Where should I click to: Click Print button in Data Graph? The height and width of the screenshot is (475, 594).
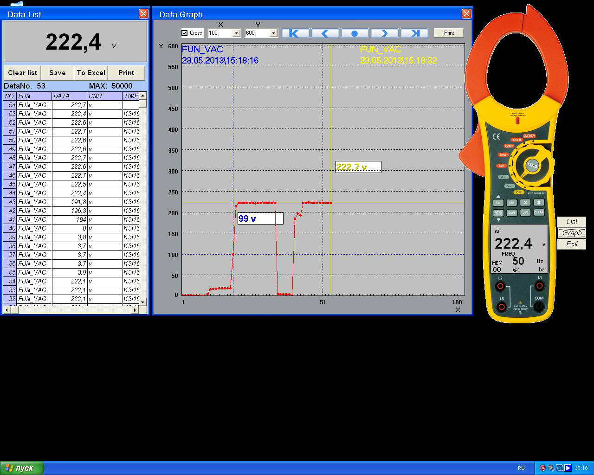click(x=449, y=33)
